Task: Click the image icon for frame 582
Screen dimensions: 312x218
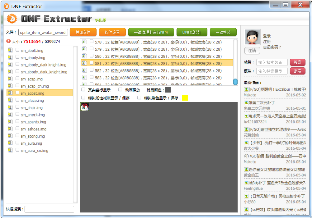Action: click(84, 70)
